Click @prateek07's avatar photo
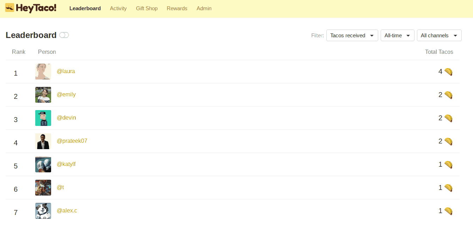The height and width of the screenshot is (236, 473). [43, 141]
